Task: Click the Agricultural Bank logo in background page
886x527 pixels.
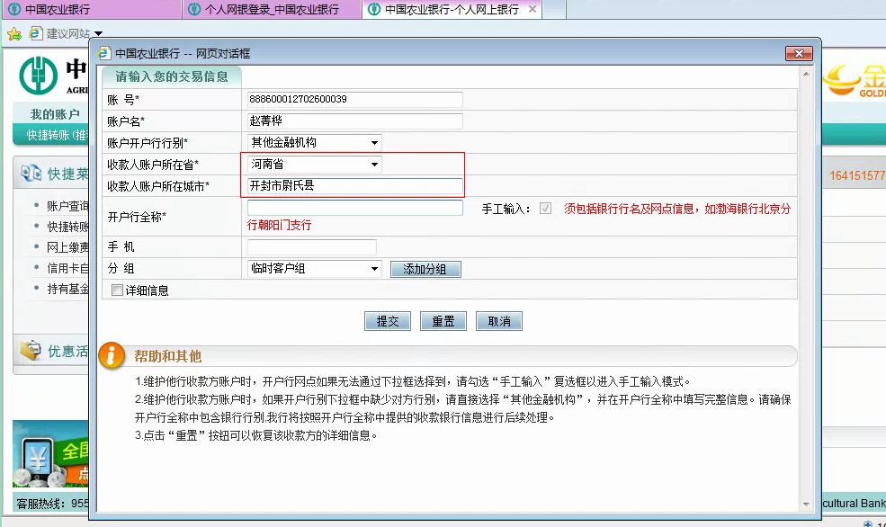Action: (x=39, y=76)
